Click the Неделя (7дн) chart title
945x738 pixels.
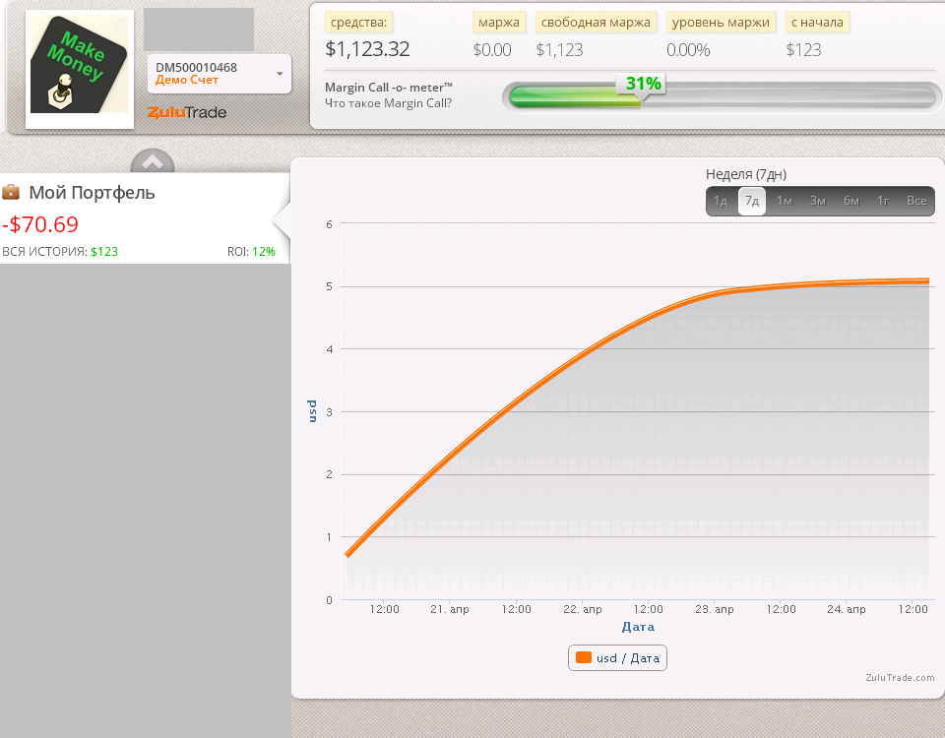click(x=746, y=175)
